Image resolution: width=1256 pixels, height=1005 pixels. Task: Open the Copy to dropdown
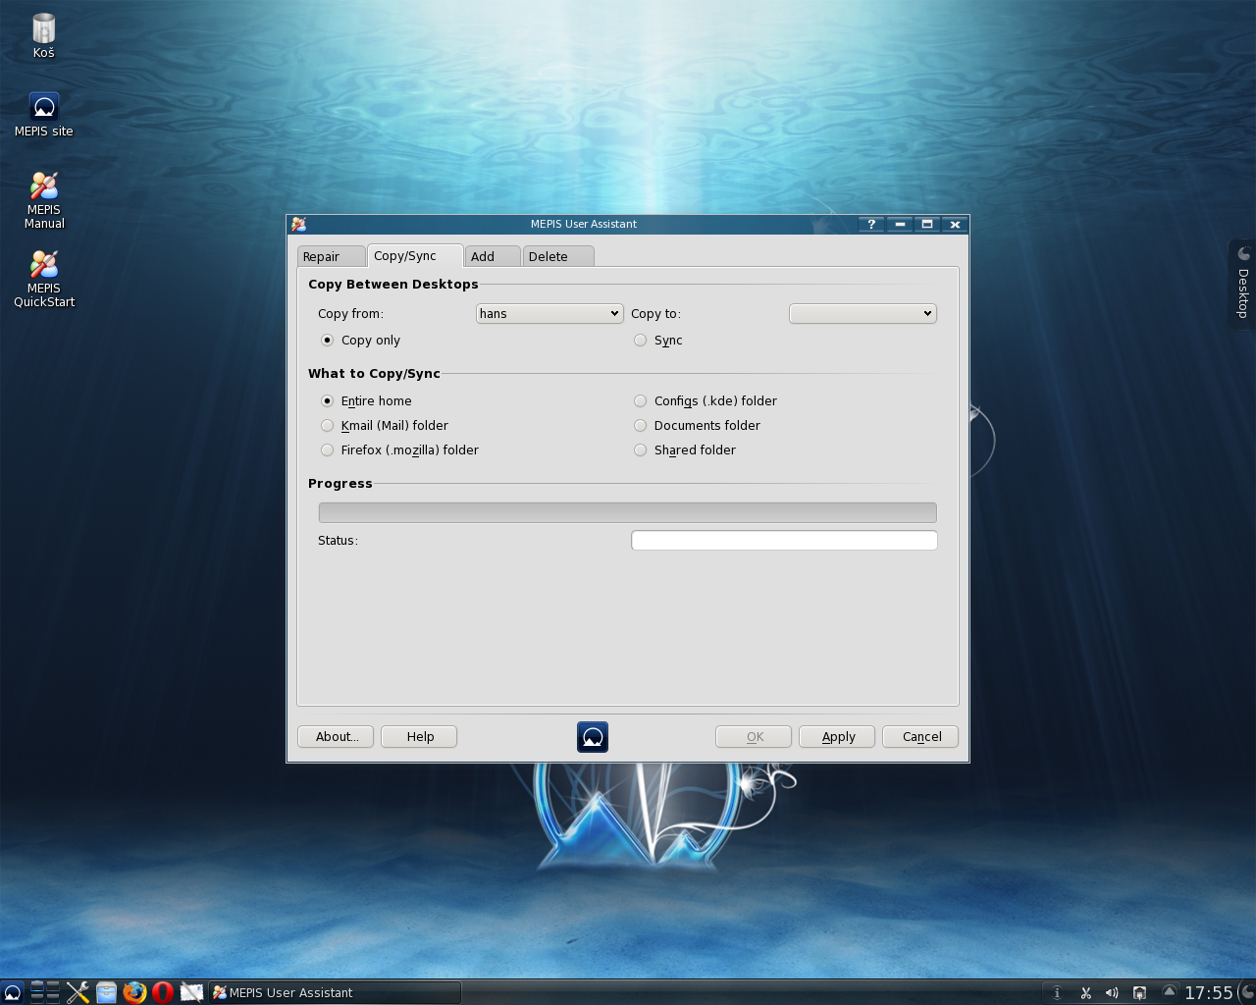[863, 313]
